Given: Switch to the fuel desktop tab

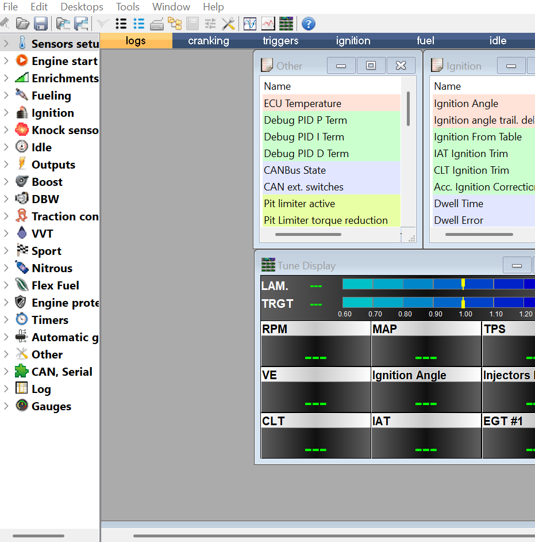Looking at the screenshot, I should point(425,41).
